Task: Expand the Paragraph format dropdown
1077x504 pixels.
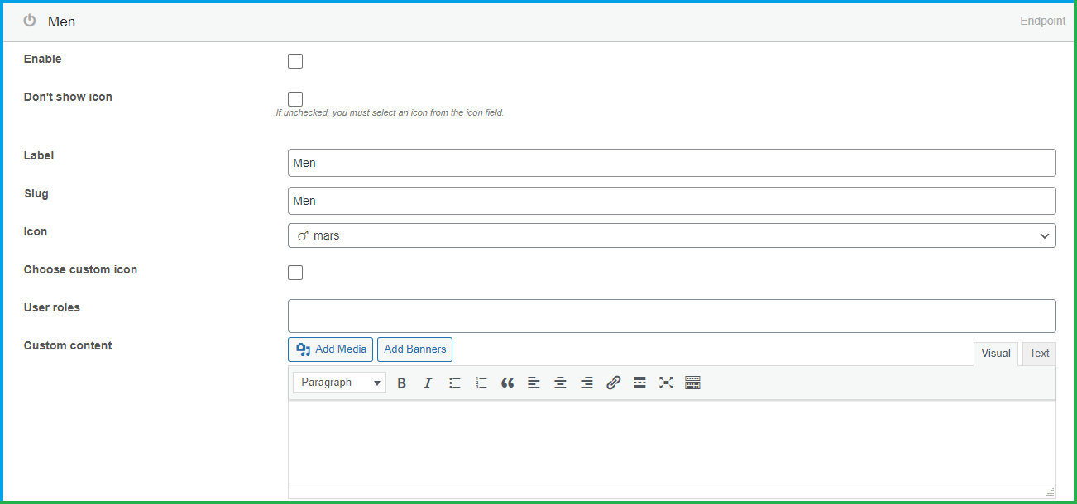Action: click(x=339, y=383)
